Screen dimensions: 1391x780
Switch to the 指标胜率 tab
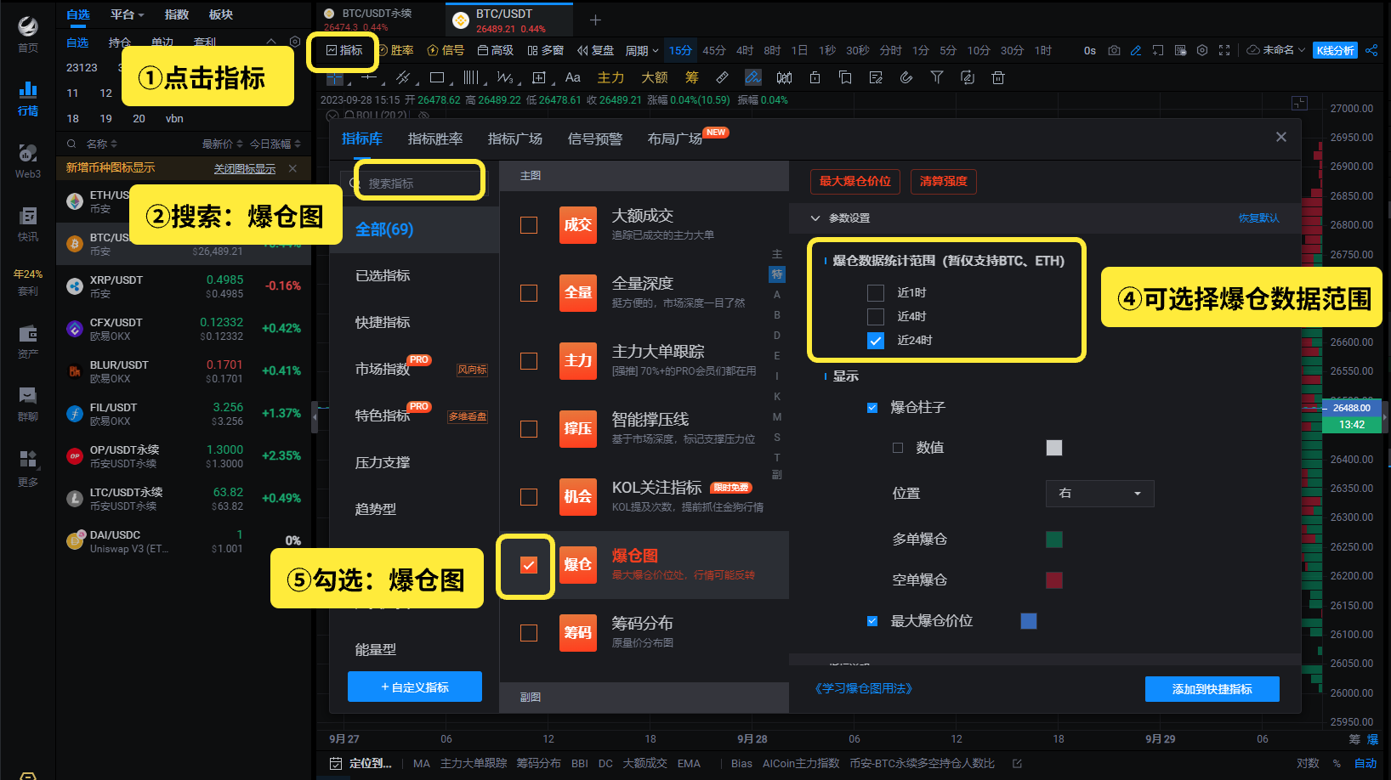point(435,138)
